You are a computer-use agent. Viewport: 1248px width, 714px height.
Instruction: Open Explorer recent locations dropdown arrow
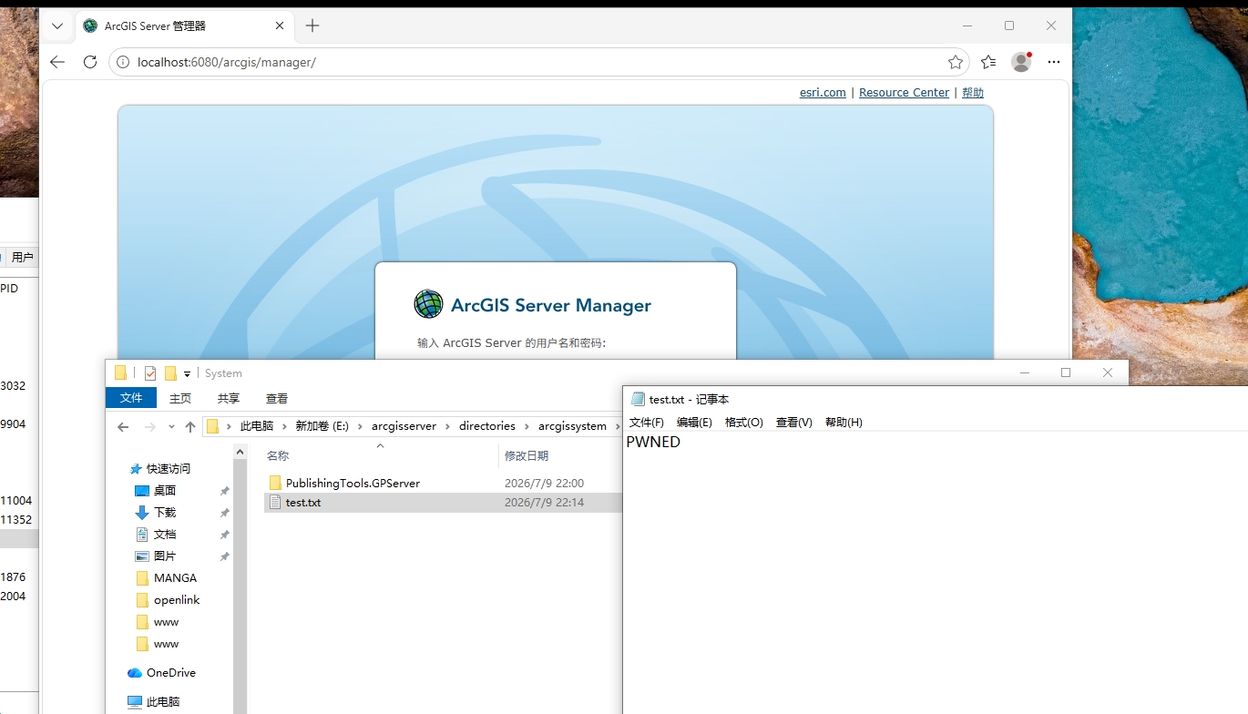click(171, 426)
